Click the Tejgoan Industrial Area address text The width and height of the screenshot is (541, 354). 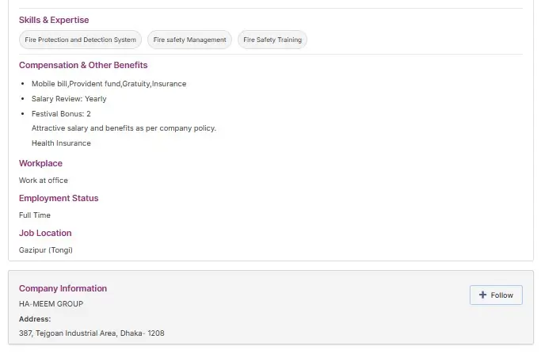pyautogui.click(x=92, y=333)
